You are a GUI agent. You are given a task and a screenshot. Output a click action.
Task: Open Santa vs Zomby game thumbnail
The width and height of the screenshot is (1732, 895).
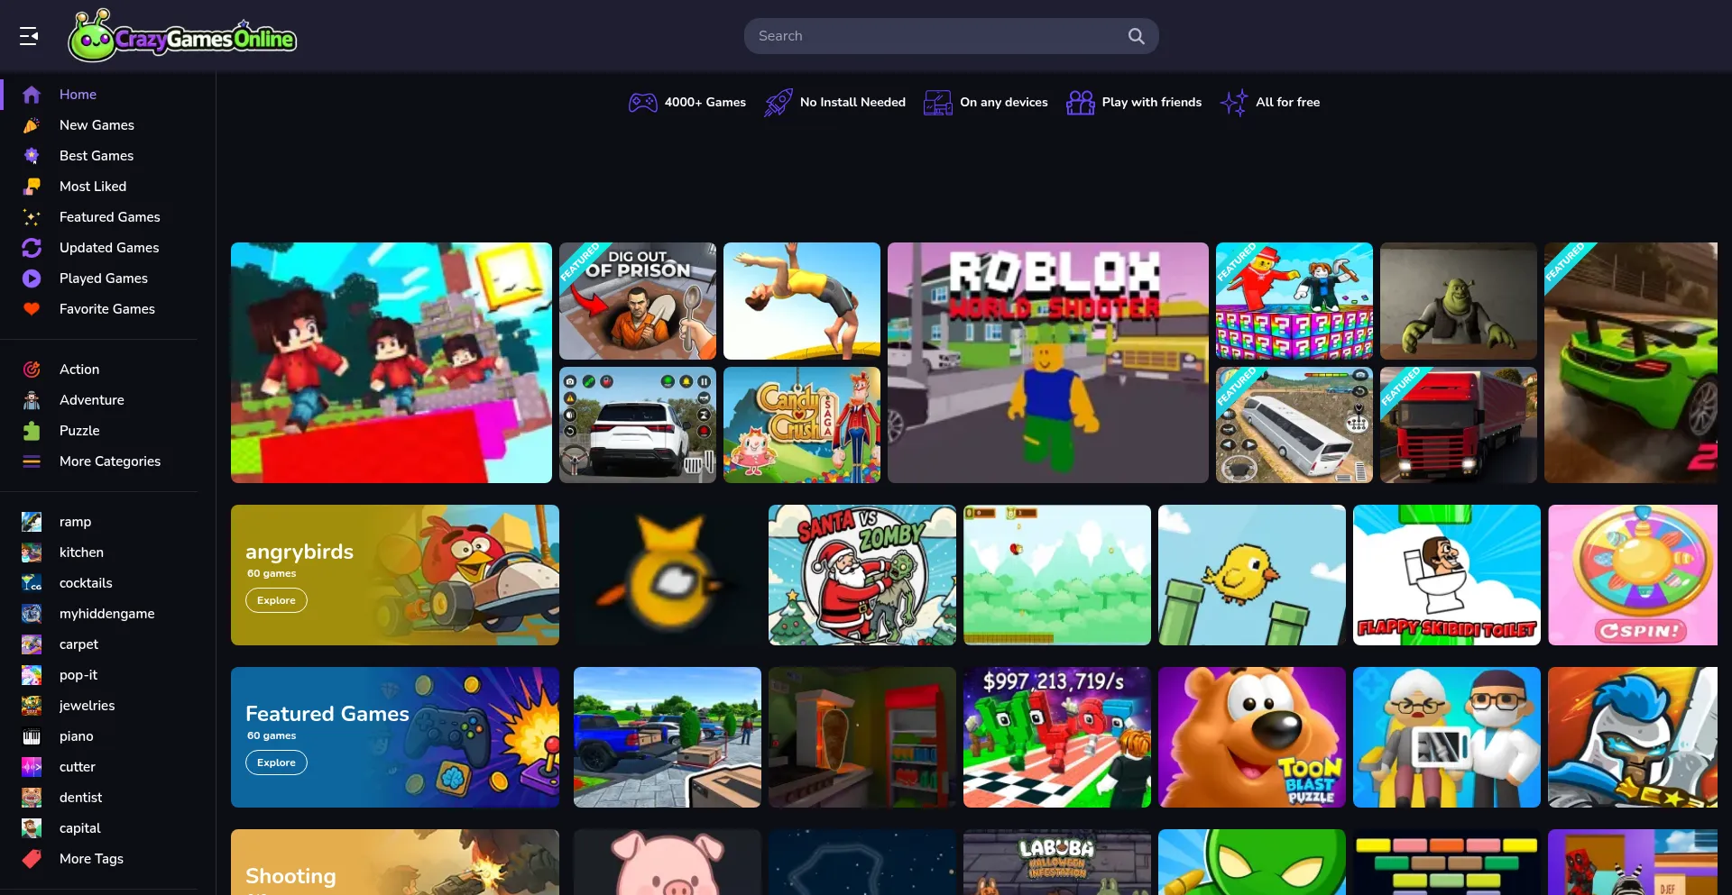click(862, 575)
